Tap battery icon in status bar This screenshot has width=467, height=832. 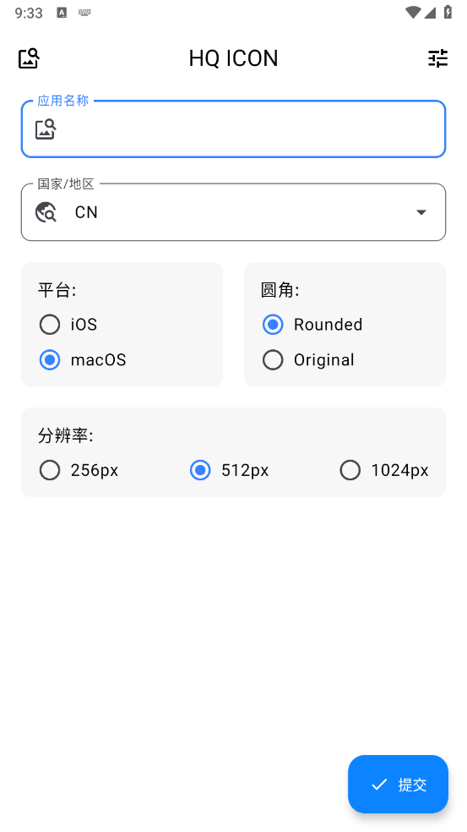(x=448, y=12)
